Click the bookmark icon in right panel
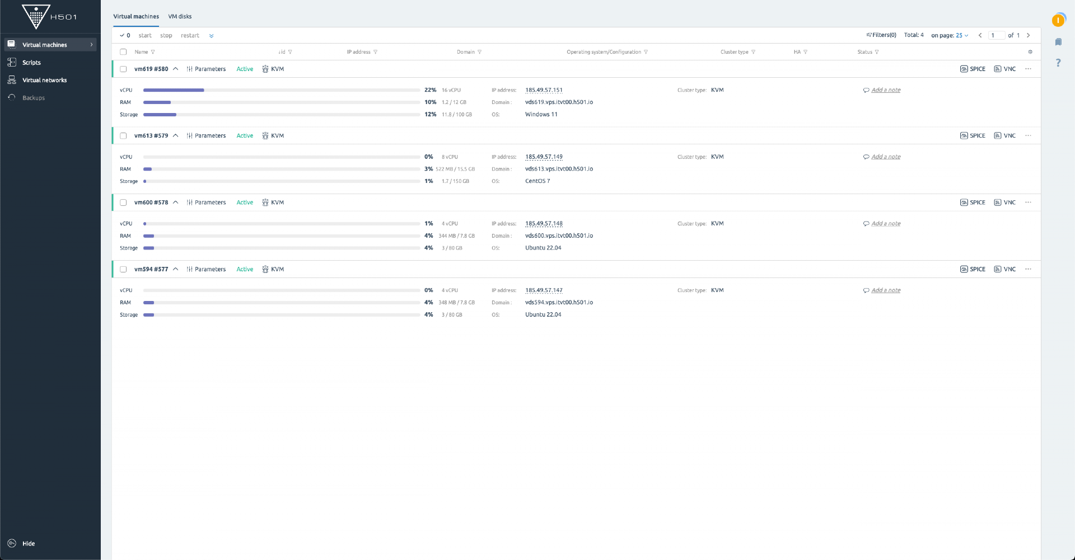Viewport: 1075px width, 560px height. 1058,42
